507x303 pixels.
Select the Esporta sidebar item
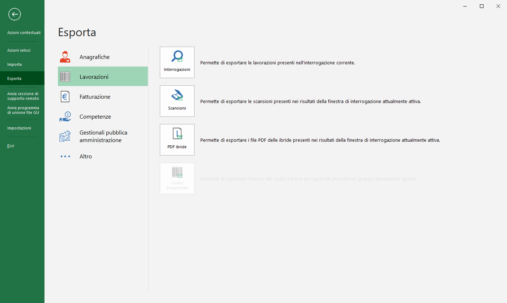click(14, 78)
